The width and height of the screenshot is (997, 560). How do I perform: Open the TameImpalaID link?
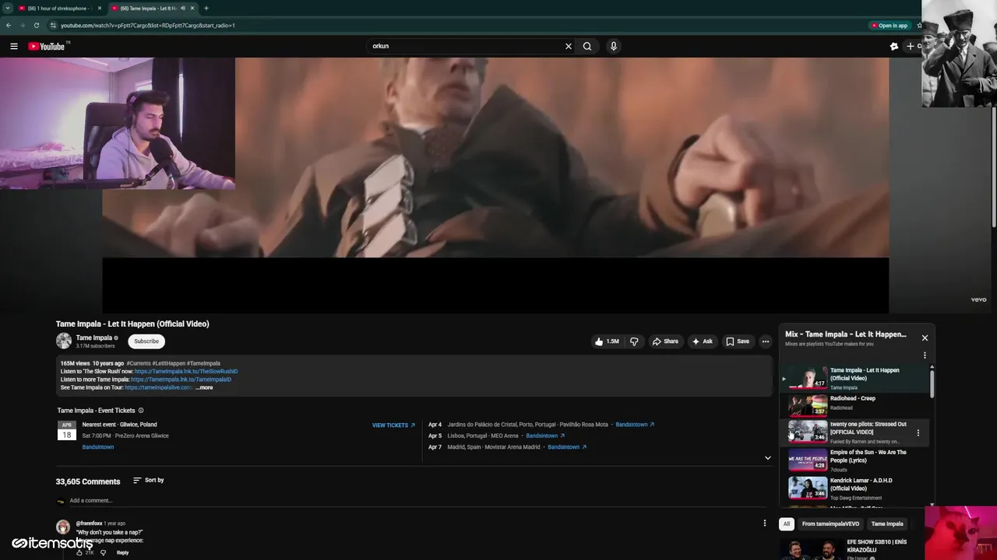tap(181, 380)
